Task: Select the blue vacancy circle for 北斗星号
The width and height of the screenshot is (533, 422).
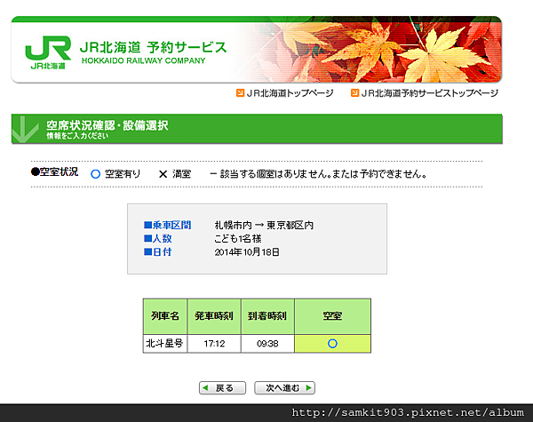Action: [332, 344]
